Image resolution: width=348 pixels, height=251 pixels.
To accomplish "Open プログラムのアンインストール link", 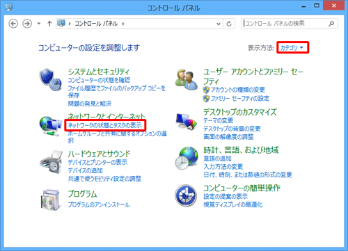I will click(x=99, y=204).
